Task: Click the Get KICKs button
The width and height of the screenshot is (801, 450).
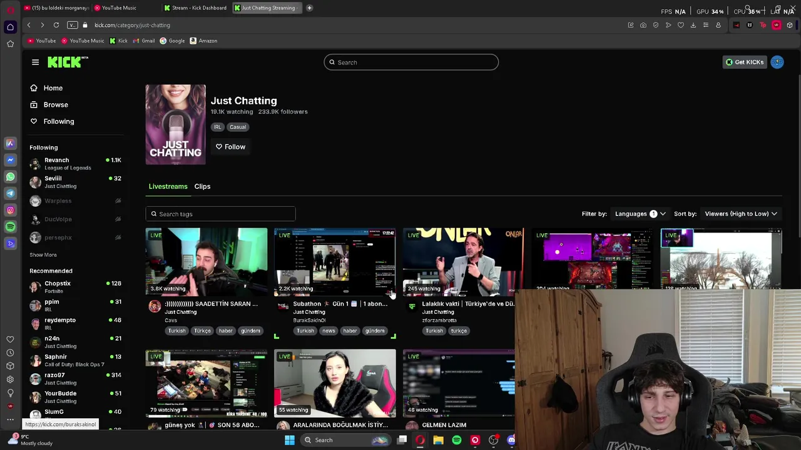Action: click(x=745, y=62)
